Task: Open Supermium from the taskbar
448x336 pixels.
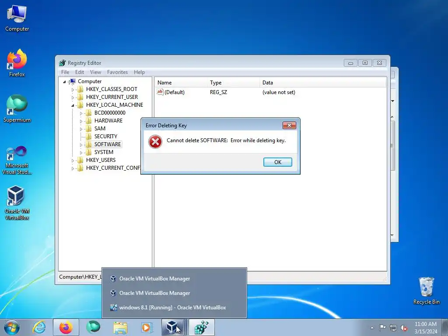Action: pyautogui.click(x=93, y=327)
